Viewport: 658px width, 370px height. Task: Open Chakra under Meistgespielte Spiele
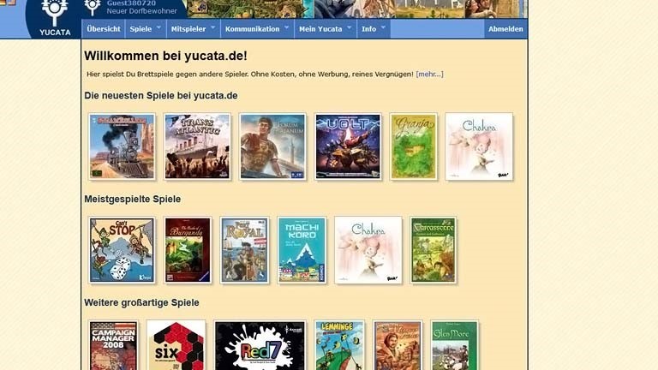tap(368, 250)
